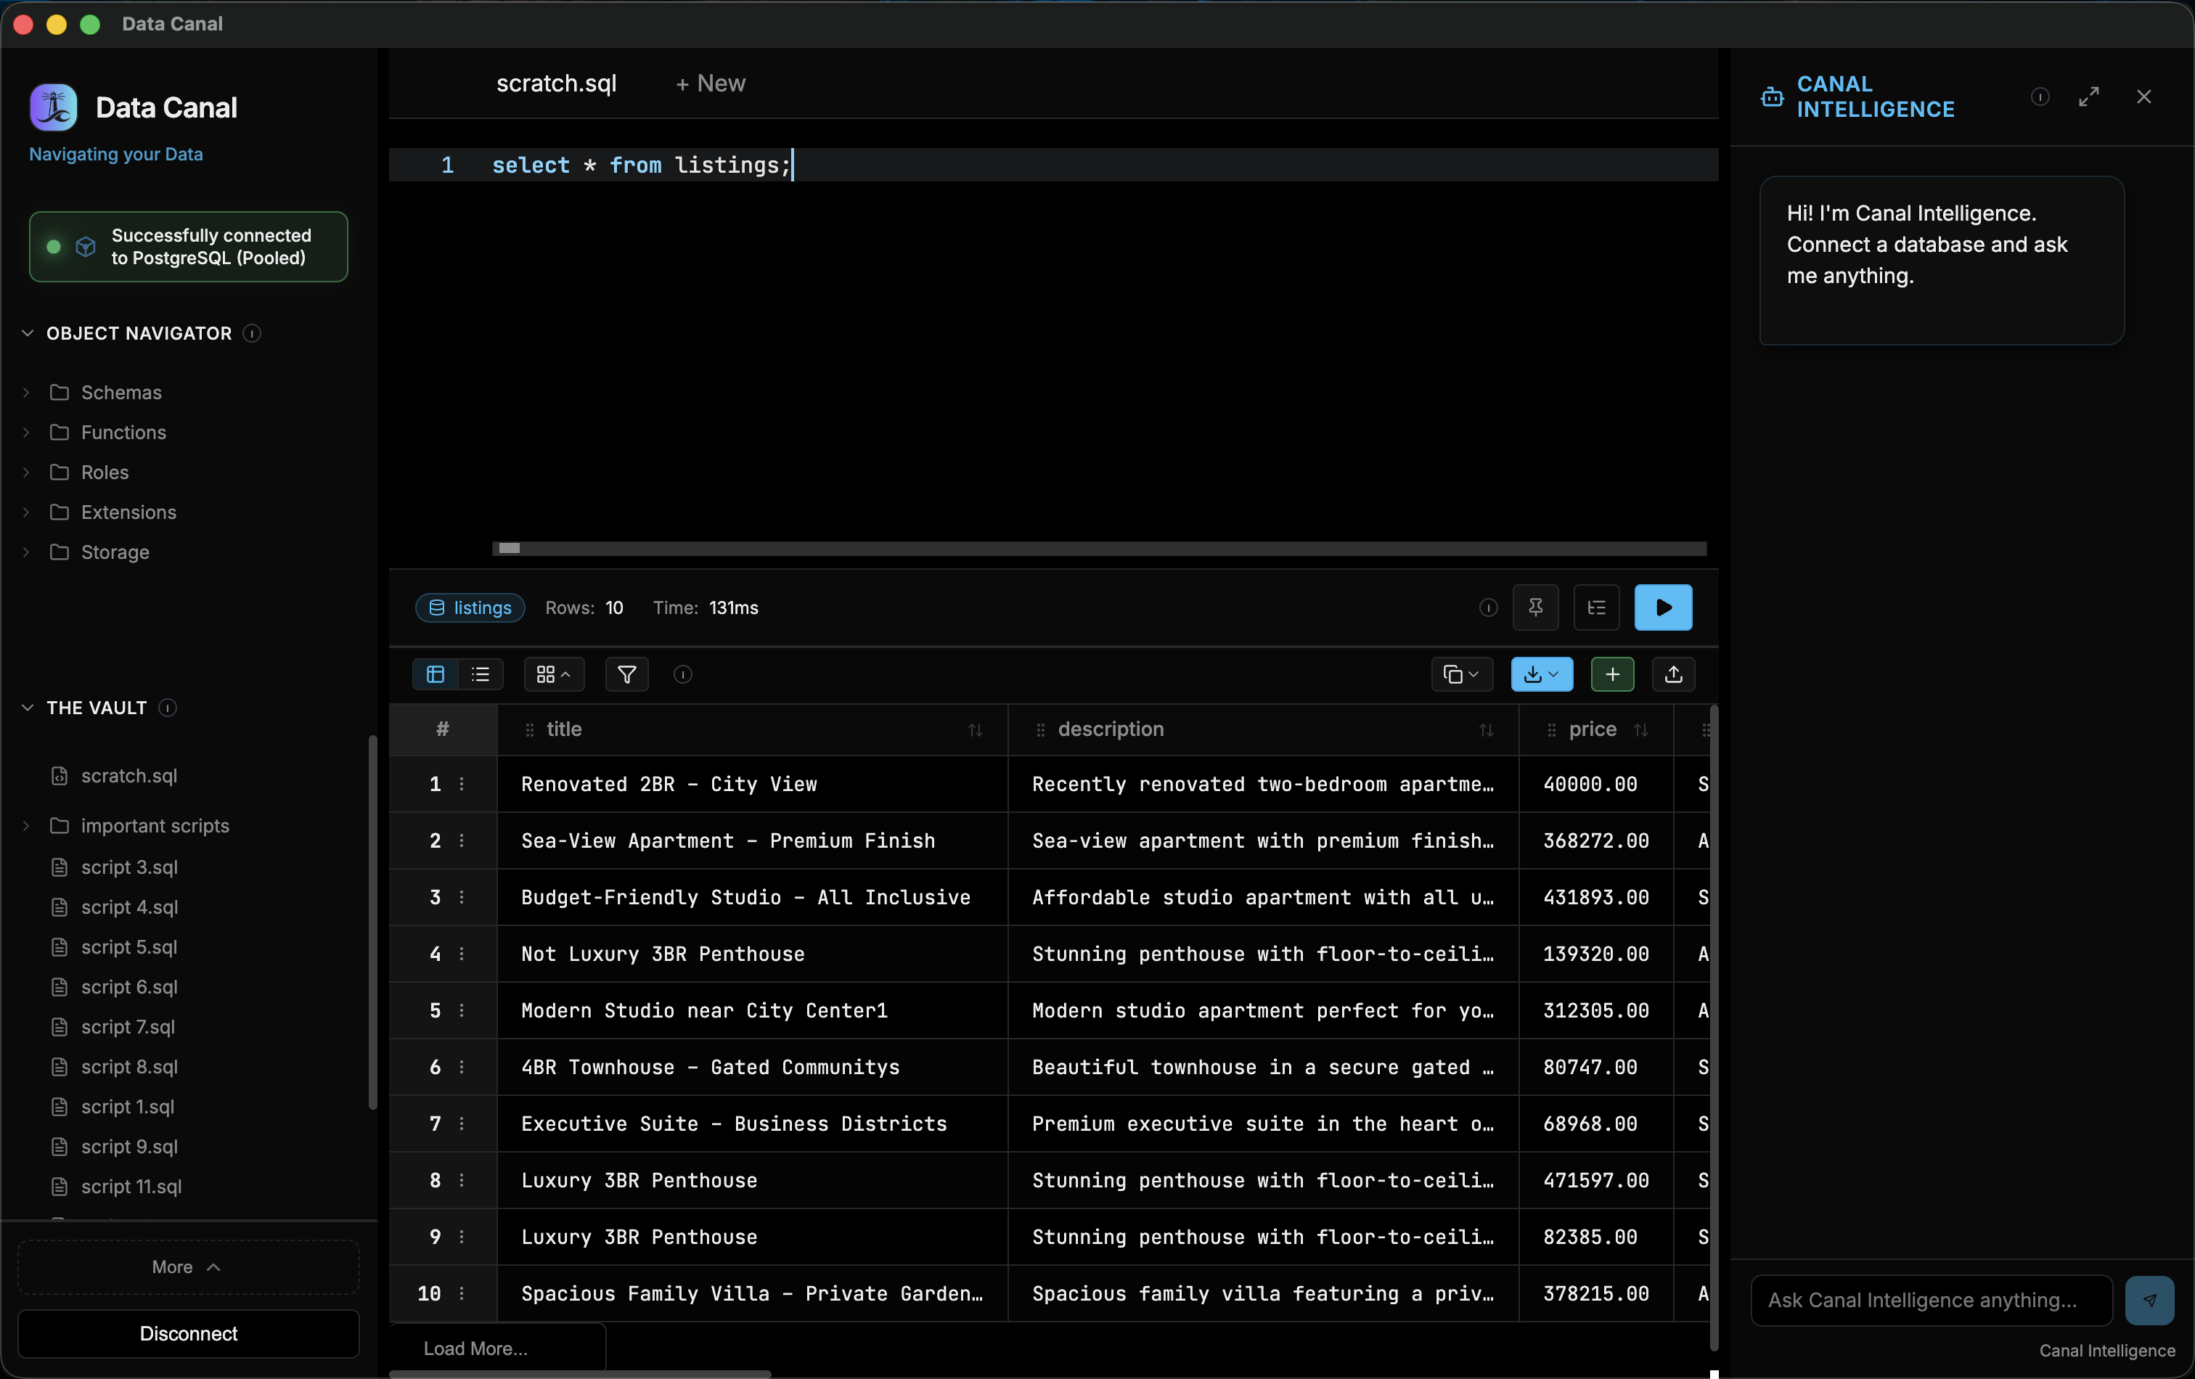Select table view for query results

tap(435, 674)
